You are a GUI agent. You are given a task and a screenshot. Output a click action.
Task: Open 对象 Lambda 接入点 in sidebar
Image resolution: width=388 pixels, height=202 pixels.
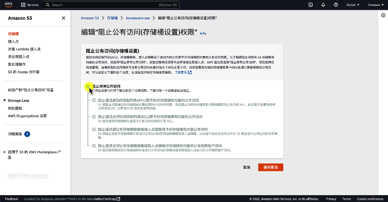tap(24, 49)
